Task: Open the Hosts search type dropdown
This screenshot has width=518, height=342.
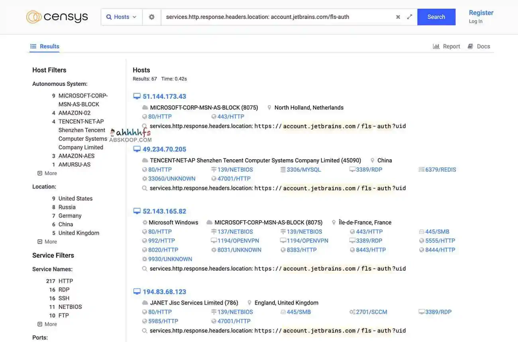Action: tap(122, 17)
